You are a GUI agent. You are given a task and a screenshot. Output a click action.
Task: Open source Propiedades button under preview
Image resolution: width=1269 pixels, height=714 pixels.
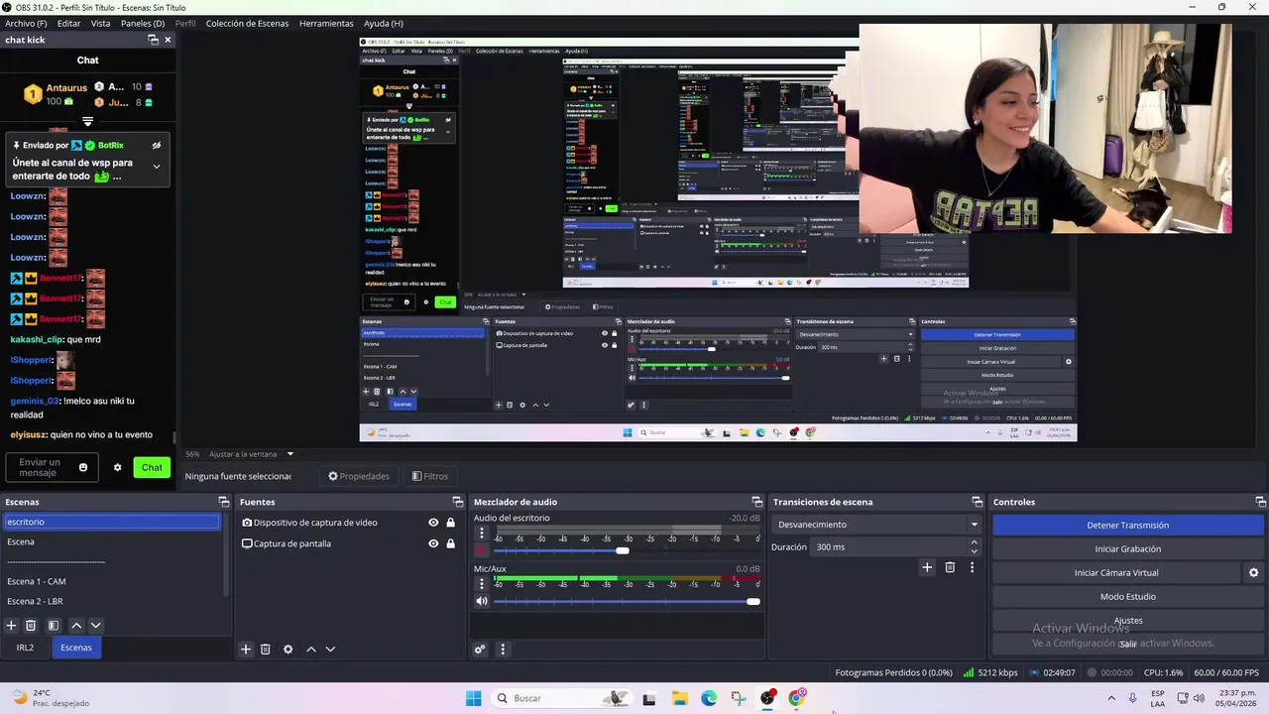tap(359, 476)
